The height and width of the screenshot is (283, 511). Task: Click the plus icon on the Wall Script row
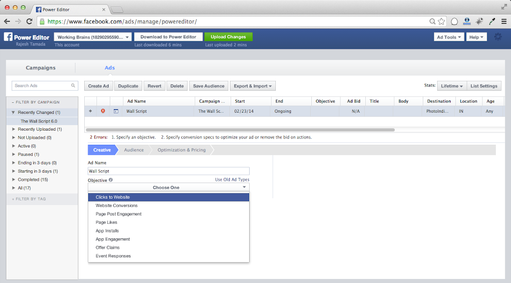click(x=90, y=111)
